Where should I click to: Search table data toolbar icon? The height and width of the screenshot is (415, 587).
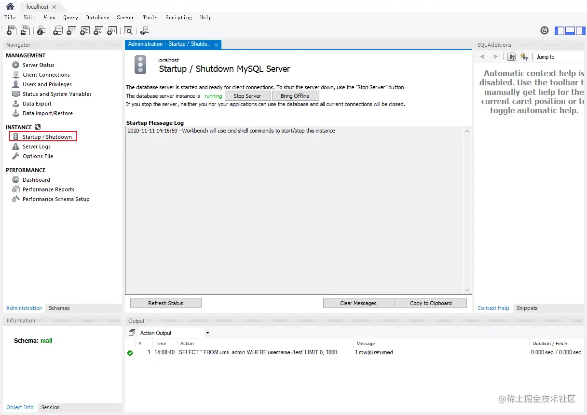tap(128, 30)
